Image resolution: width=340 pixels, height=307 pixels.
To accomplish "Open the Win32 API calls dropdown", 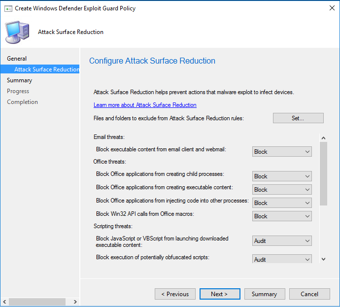I will pos(282,216).
